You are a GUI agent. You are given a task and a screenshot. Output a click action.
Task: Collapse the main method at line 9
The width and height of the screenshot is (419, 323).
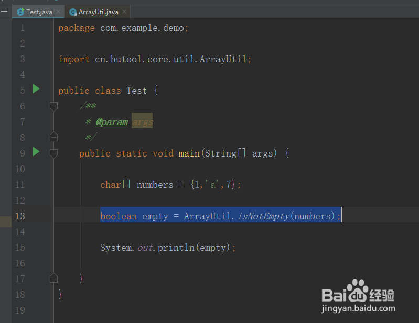(53, 153)
